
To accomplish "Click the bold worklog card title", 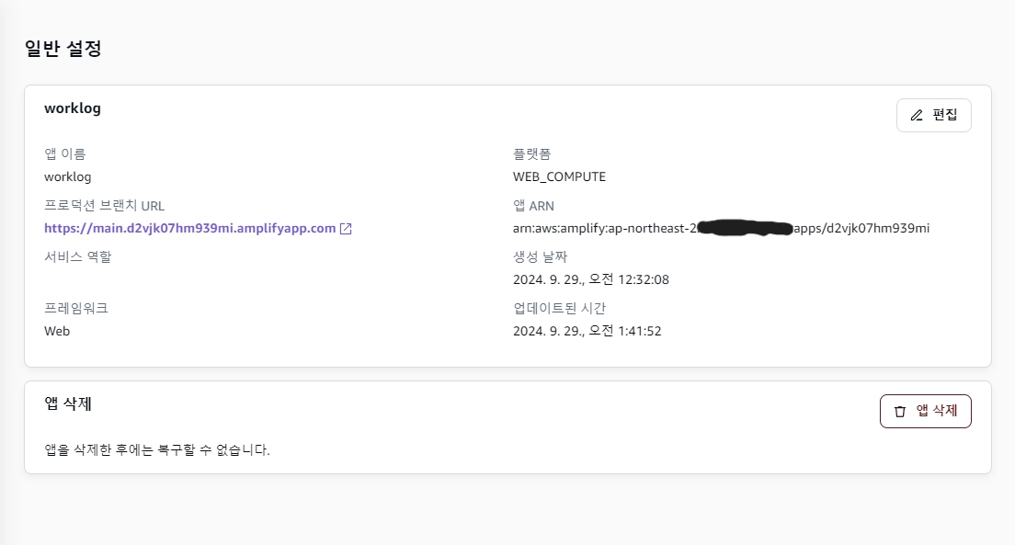I will tap(73, 108).
